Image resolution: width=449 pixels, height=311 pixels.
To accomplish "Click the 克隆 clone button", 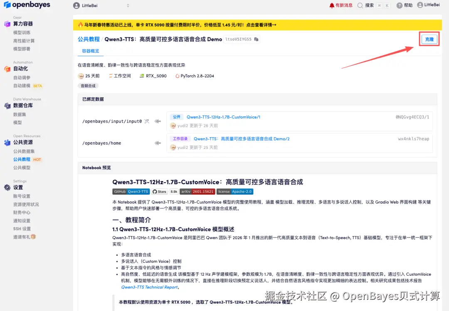I will [429, 39].
